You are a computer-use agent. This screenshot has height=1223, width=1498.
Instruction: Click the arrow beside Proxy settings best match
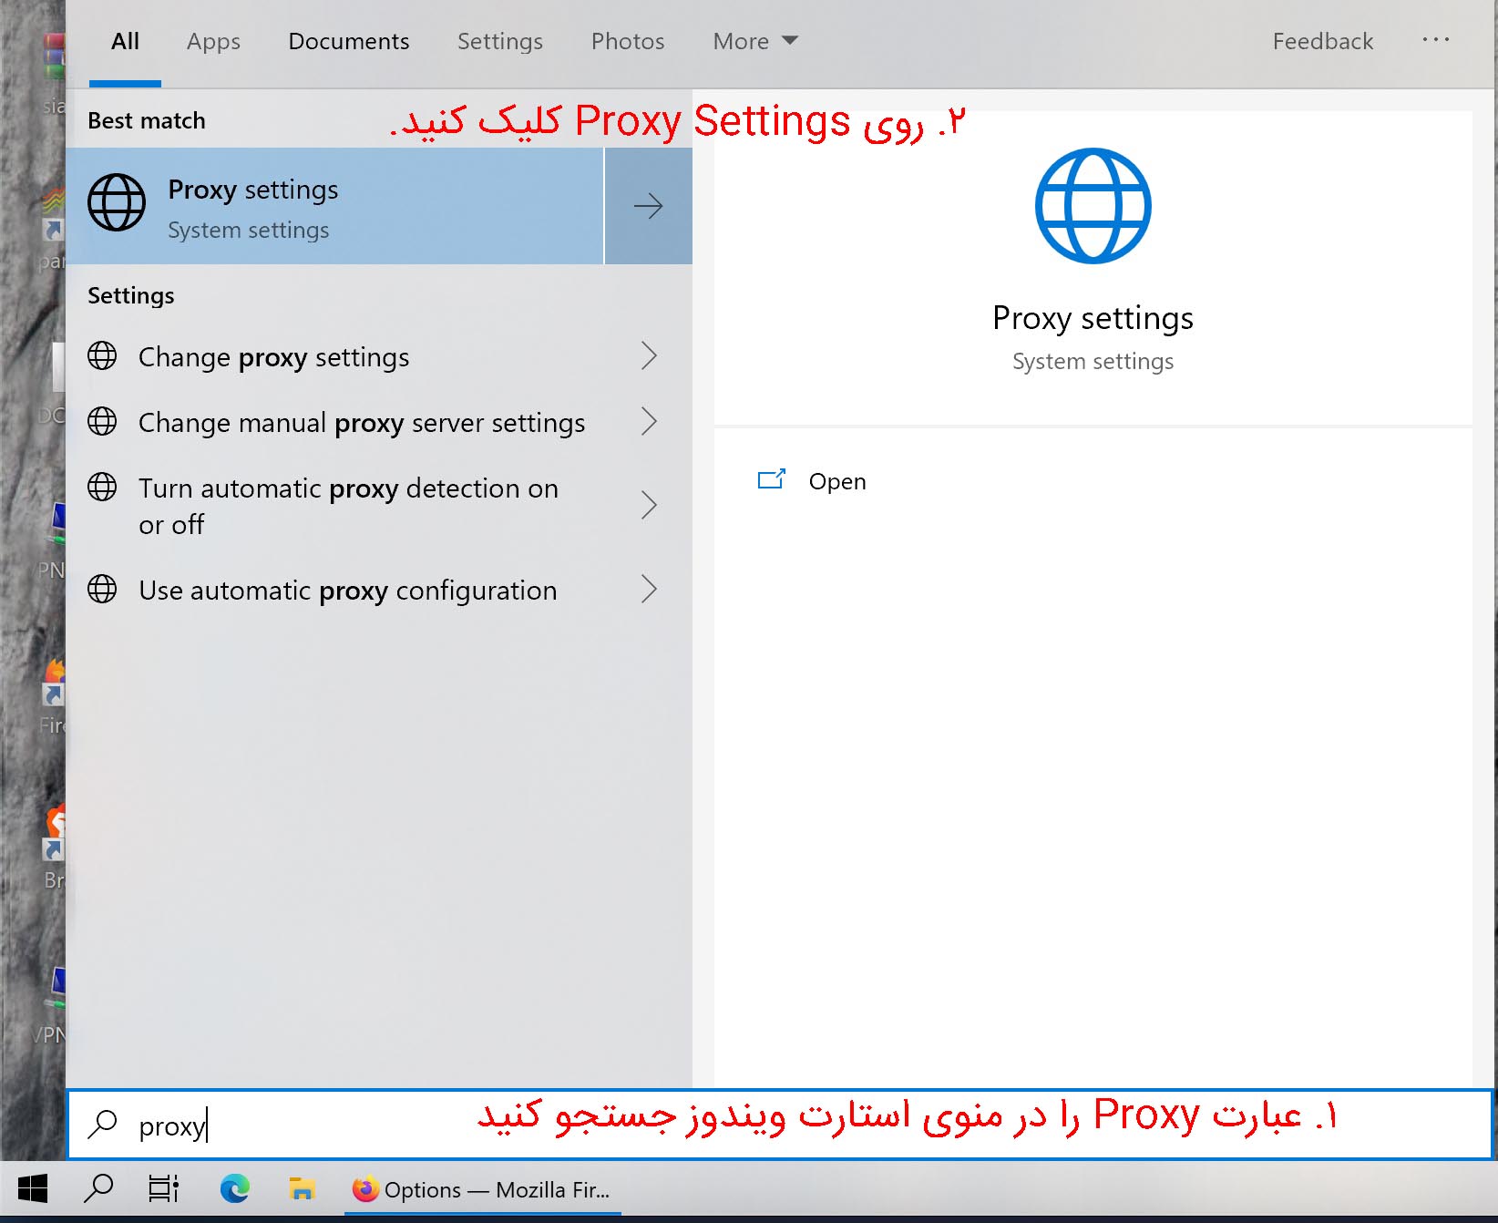[648, 206]
